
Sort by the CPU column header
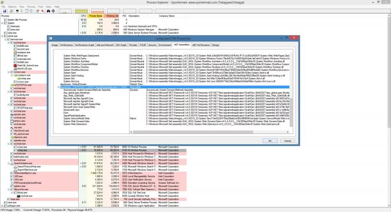pos(83,16)
